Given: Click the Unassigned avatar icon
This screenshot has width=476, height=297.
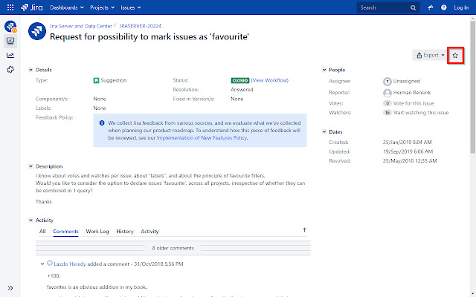Looking at the screenshot, I should click(x=387, y=82).
